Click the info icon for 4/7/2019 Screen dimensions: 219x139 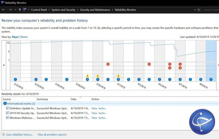pos(180,80)
